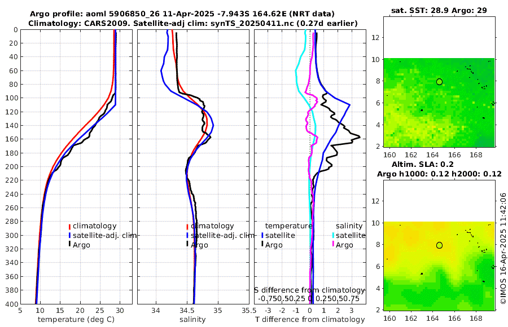This screenshot has width=508, height=327.
Task: Click the 'sat. SST: 28.9 Argo: 29' heading
Action: click(x=439, y=10)
